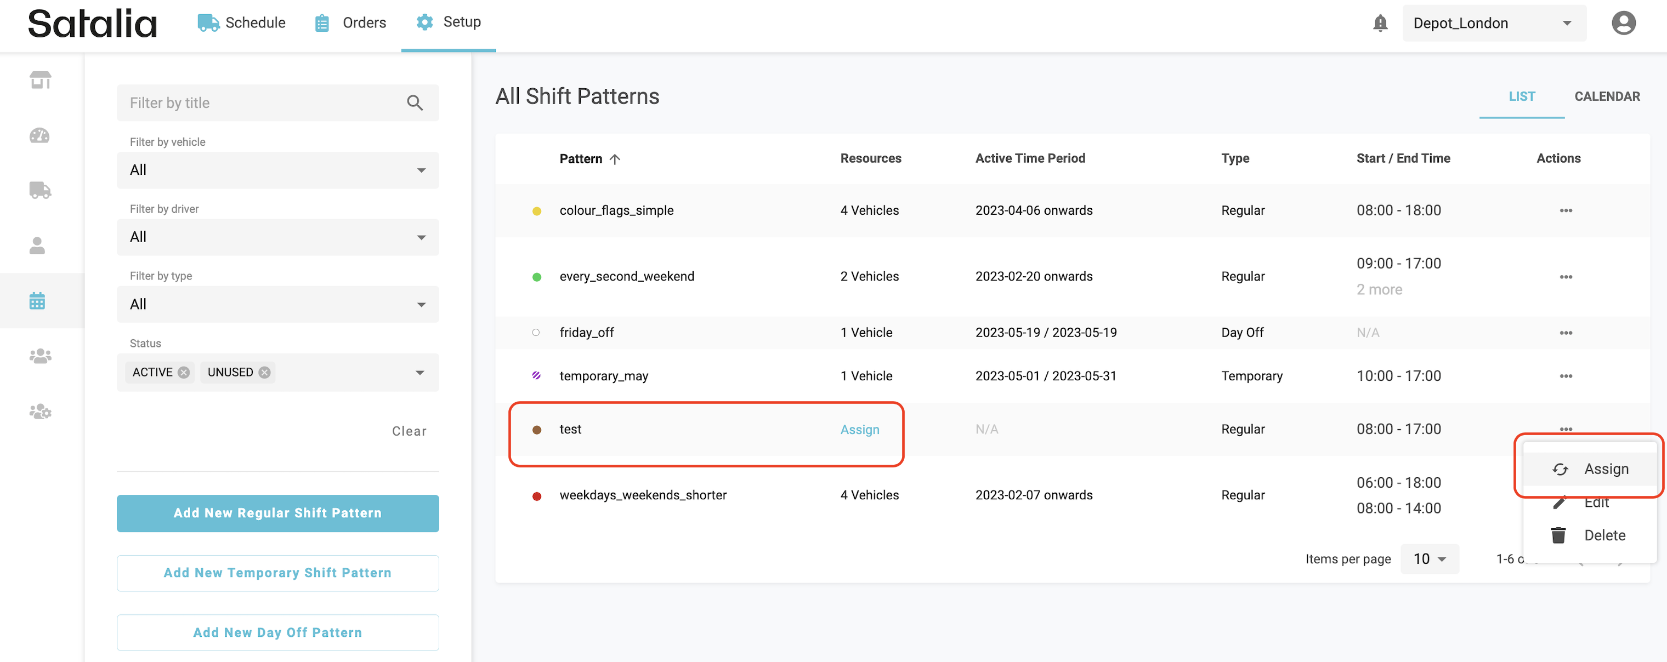1667x662 pixels.
Task: Choose Assign from the context menu
Action: 1605,469
